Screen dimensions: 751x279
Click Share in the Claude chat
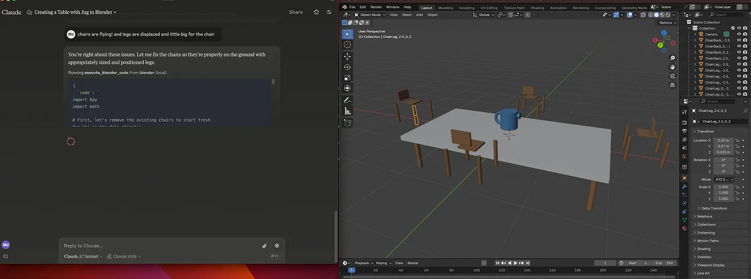[x=296, y=12]
